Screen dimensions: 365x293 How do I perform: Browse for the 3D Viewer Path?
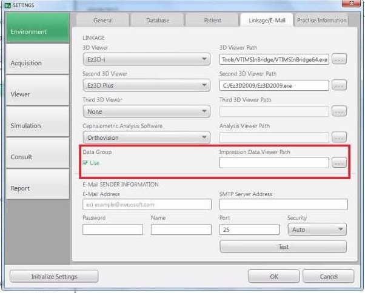(x=339, y=59)
